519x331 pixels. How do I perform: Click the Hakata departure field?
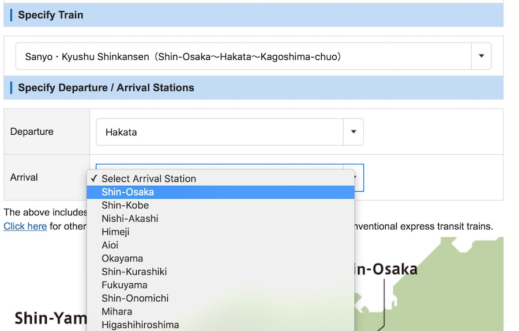pos(219,132)
